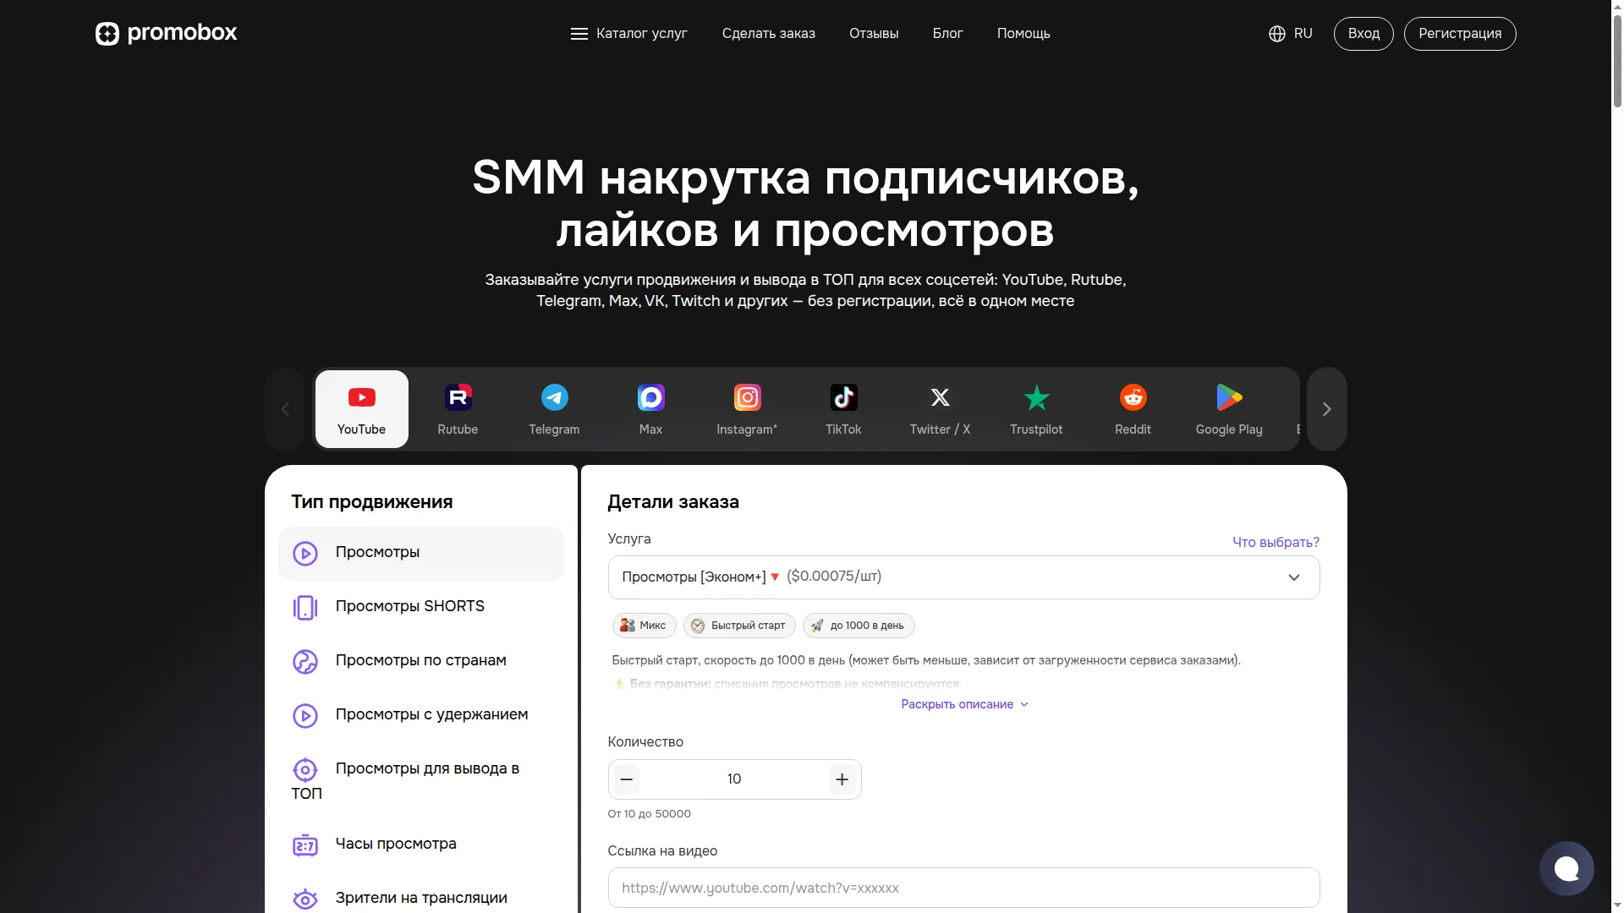Select the Telegram platform icon
1624x913 pixels.
[554, 409]
